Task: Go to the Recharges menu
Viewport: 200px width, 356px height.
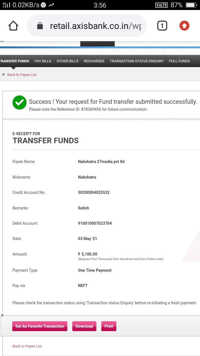Action: [94, 61]
